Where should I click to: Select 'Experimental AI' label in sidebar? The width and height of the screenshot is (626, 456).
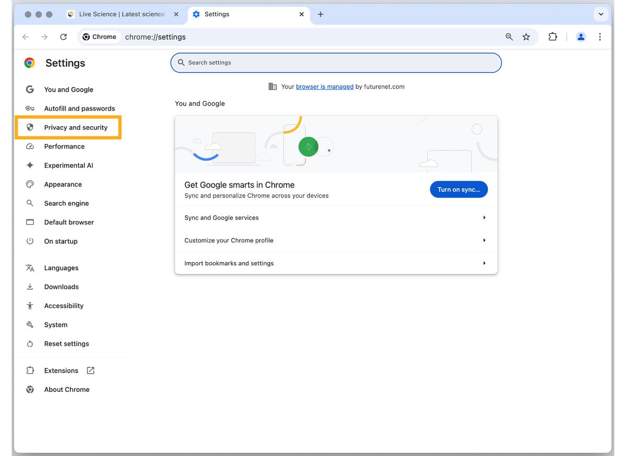tap(68, 165)
